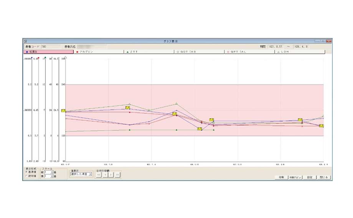The height and width of the screenshot is (218, 353).
Task: Open the 縦 scale multiplier dropdown
Action: click(52, 172)
